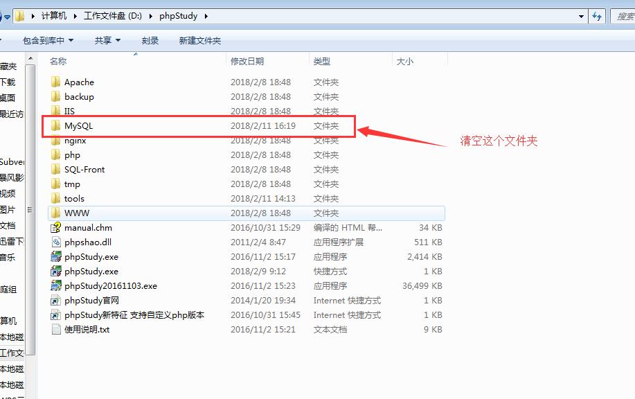Click the 刻录 toolbar command
635x399 pixels.
click(150, 40)
